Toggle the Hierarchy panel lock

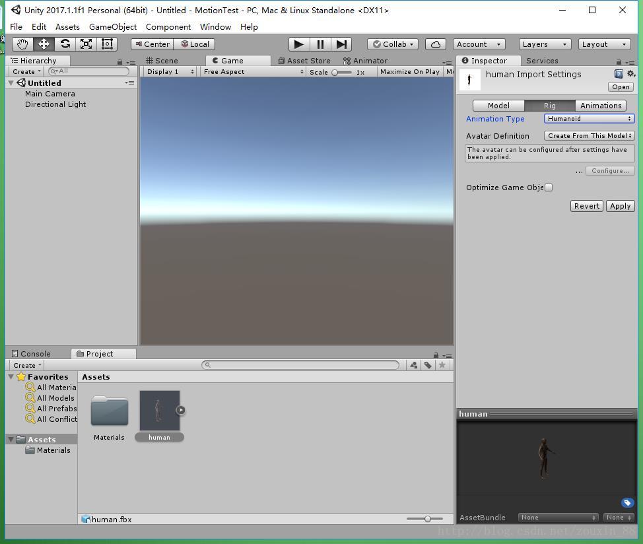pos(119,62)
